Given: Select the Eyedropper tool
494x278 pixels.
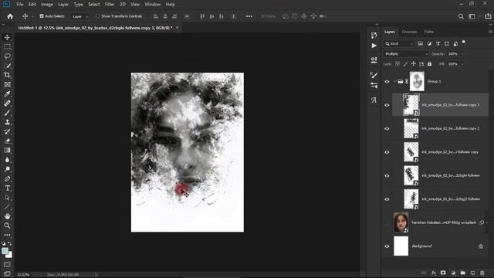Looking at the screenshot, I should click(7, 94).
